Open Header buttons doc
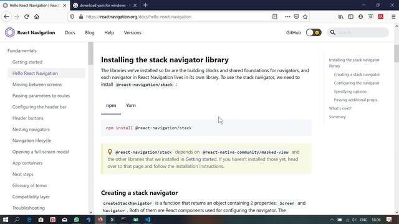The width and height of the screenshot is (399, 224). (x=27, y=118)
